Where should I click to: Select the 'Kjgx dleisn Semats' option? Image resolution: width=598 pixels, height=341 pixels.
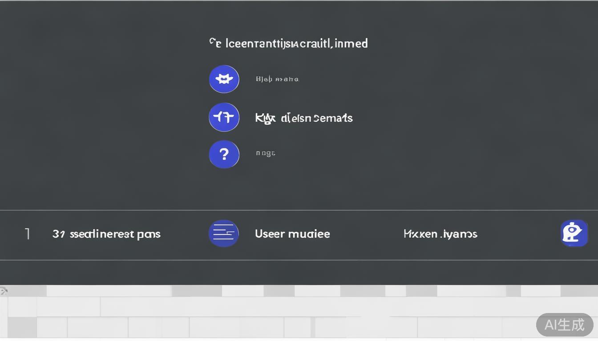(x=304, y=118)
